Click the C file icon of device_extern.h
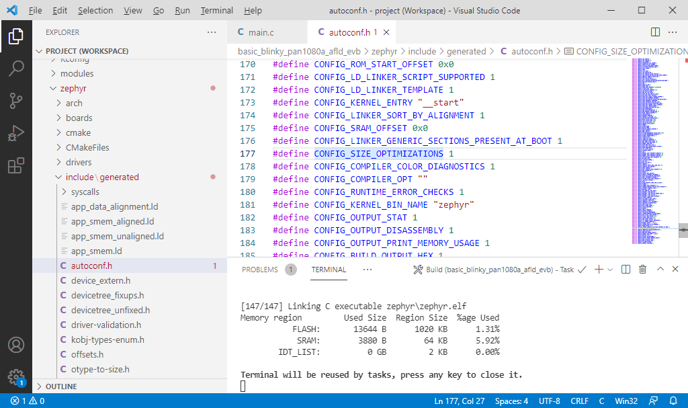Screen dimensions: 688x408 point(63,281)
